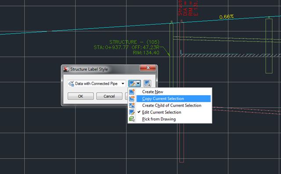The width and height of the screenshot is (281, 174).
Task: Click the Structure Label Style title text
Action: point(89,69)
